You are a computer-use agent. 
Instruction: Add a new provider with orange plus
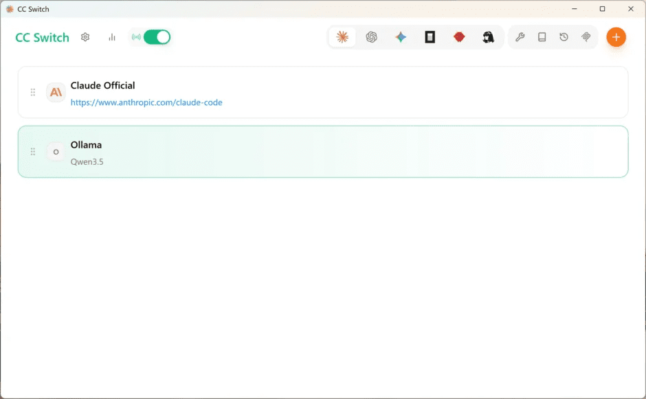coord(616,37)
